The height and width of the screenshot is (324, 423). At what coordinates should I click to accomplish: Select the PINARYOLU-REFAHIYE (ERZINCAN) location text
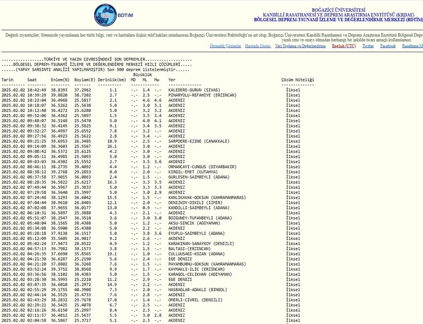click(202, 95)
